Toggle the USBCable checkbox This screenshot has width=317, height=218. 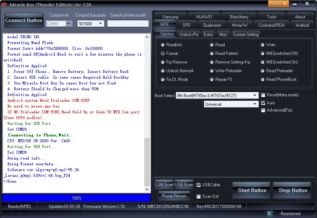coord(198,185)
